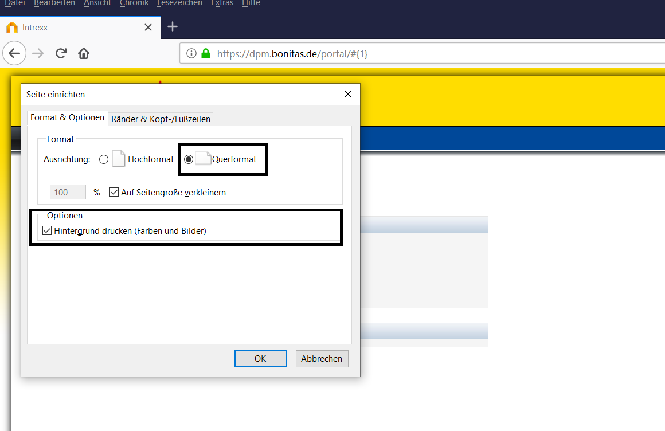
Task: Toggle Auf Seitengröße verkleinern checkbox
Action: point(114,192)
